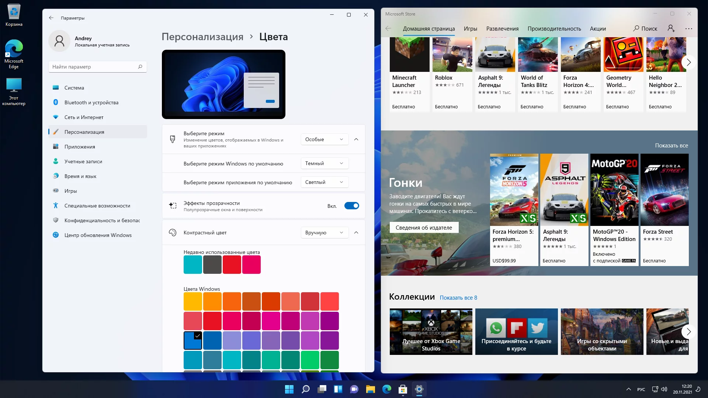The image size is (708, 398).
Task: Open Центр обновления Windows in sidebar
Action: (98, 235)
